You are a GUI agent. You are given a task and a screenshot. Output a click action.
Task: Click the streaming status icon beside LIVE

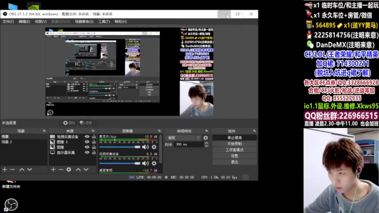[x=132, y=177]
